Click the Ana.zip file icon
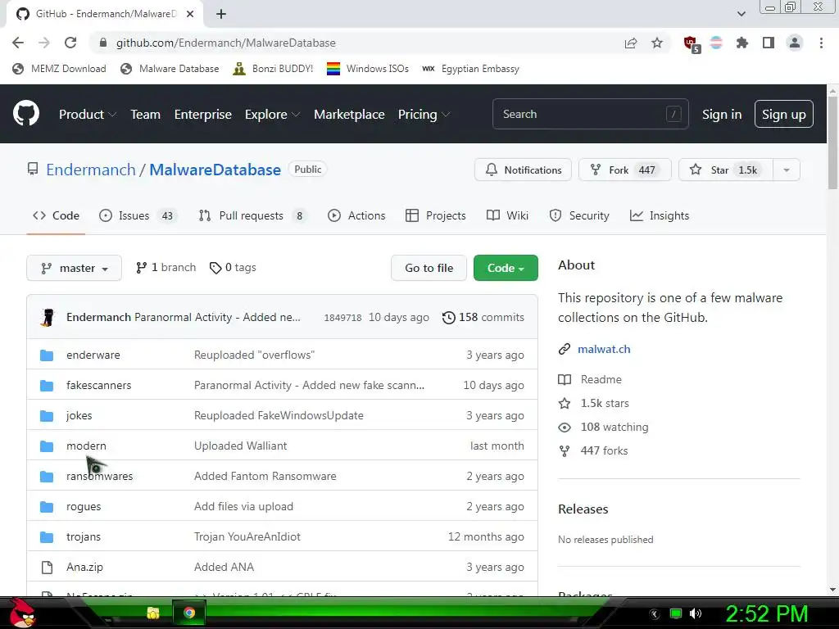 (x=47, y=567)
